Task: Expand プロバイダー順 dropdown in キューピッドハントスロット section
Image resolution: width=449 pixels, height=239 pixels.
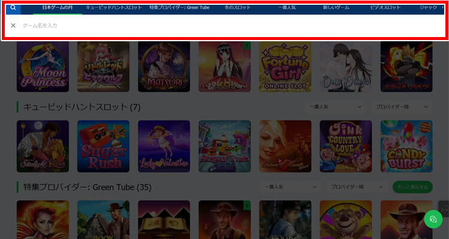Action: coord(402,107)
